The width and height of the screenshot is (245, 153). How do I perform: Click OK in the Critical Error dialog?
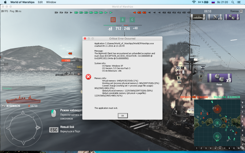pyautogui.click(x=123, y=116)
